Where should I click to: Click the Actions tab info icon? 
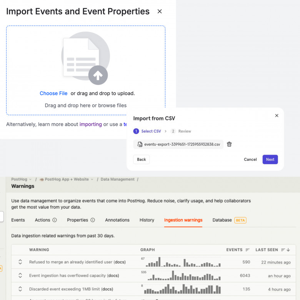[x=55, y=220]
